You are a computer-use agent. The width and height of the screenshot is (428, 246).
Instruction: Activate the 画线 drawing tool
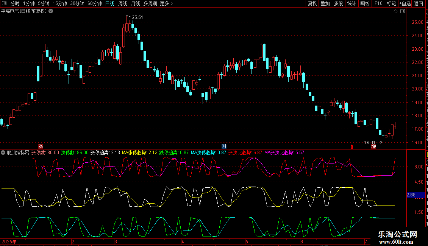pos(365,3)
